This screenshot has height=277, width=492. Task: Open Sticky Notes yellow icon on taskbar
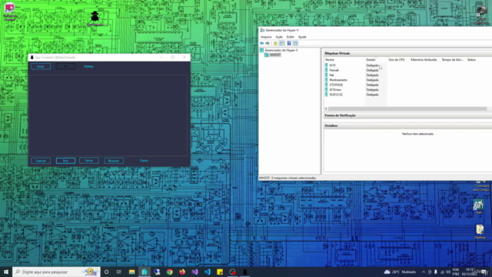pos(220,272)
